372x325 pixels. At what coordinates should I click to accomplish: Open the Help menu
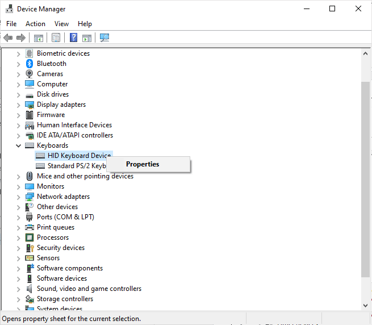[x=85, y=24]
